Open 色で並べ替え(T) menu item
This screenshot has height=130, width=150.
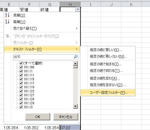click(42, 28)
